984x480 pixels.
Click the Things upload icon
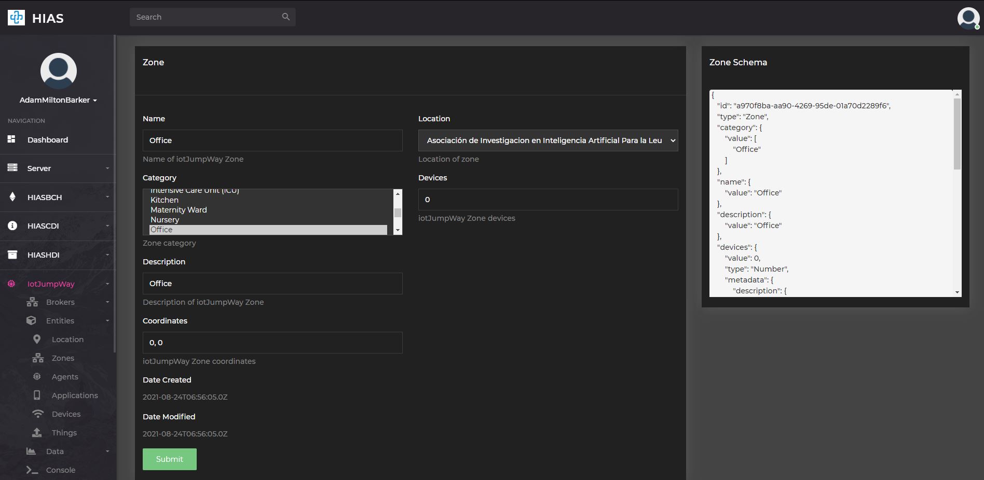(x=37, y=432)
